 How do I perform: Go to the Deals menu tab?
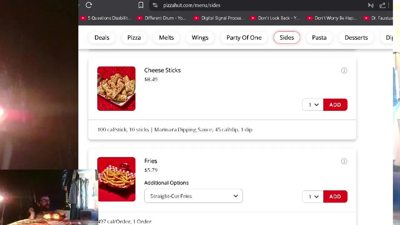tap(102, 37)
